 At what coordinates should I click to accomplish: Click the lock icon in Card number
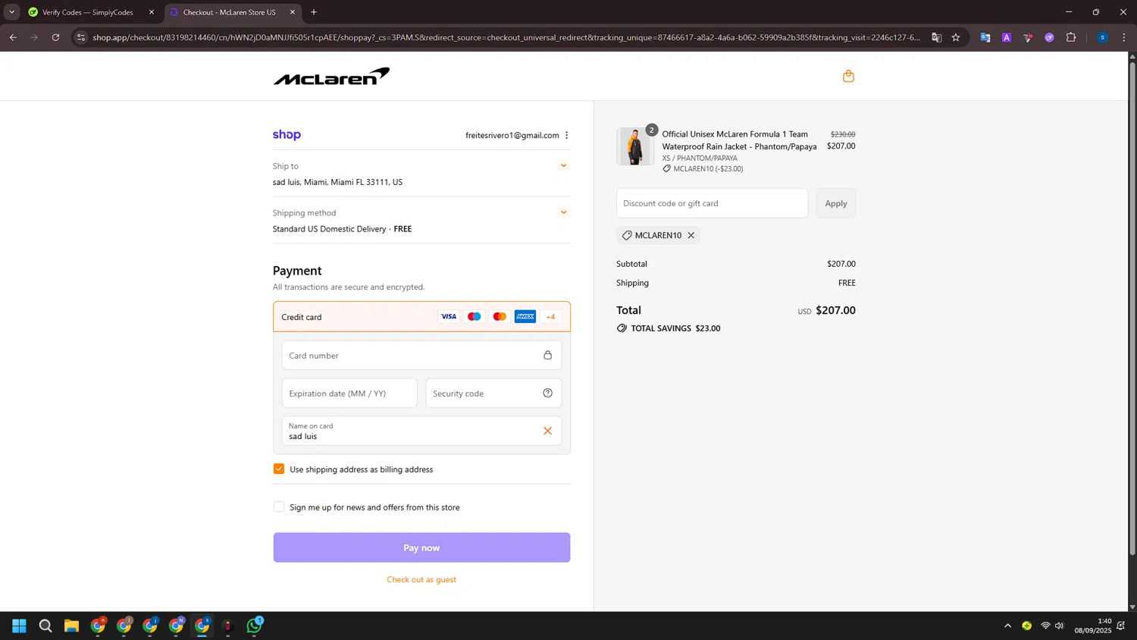tap(547, 355)
